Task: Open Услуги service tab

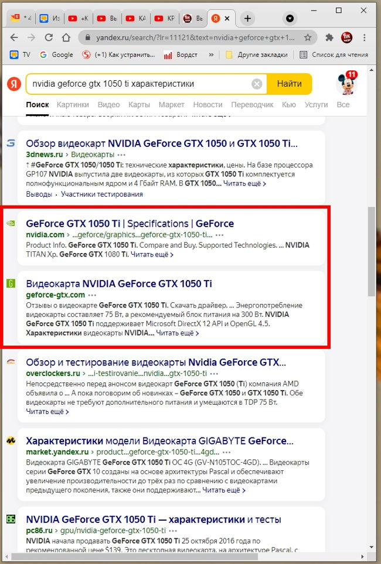Action: tap(316, 105)
